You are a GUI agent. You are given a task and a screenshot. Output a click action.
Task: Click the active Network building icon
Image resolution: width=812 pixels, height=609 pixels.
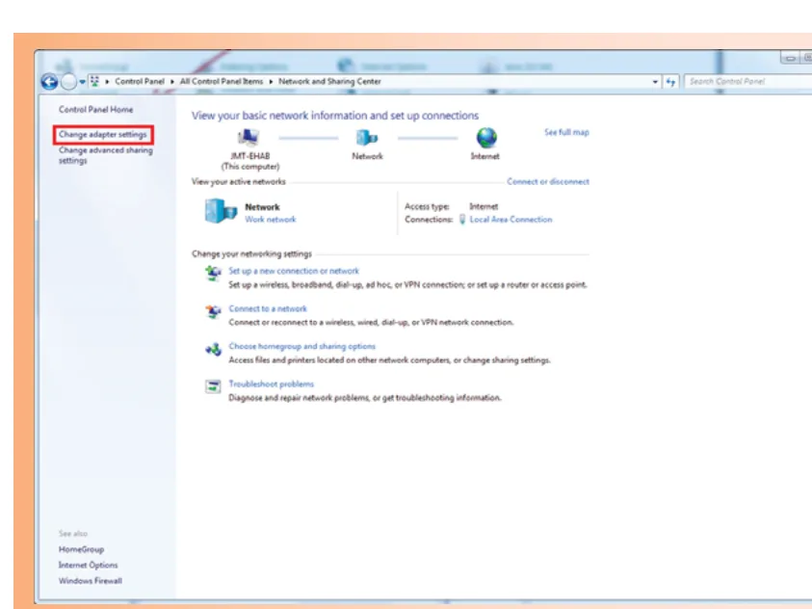[221, 211]
